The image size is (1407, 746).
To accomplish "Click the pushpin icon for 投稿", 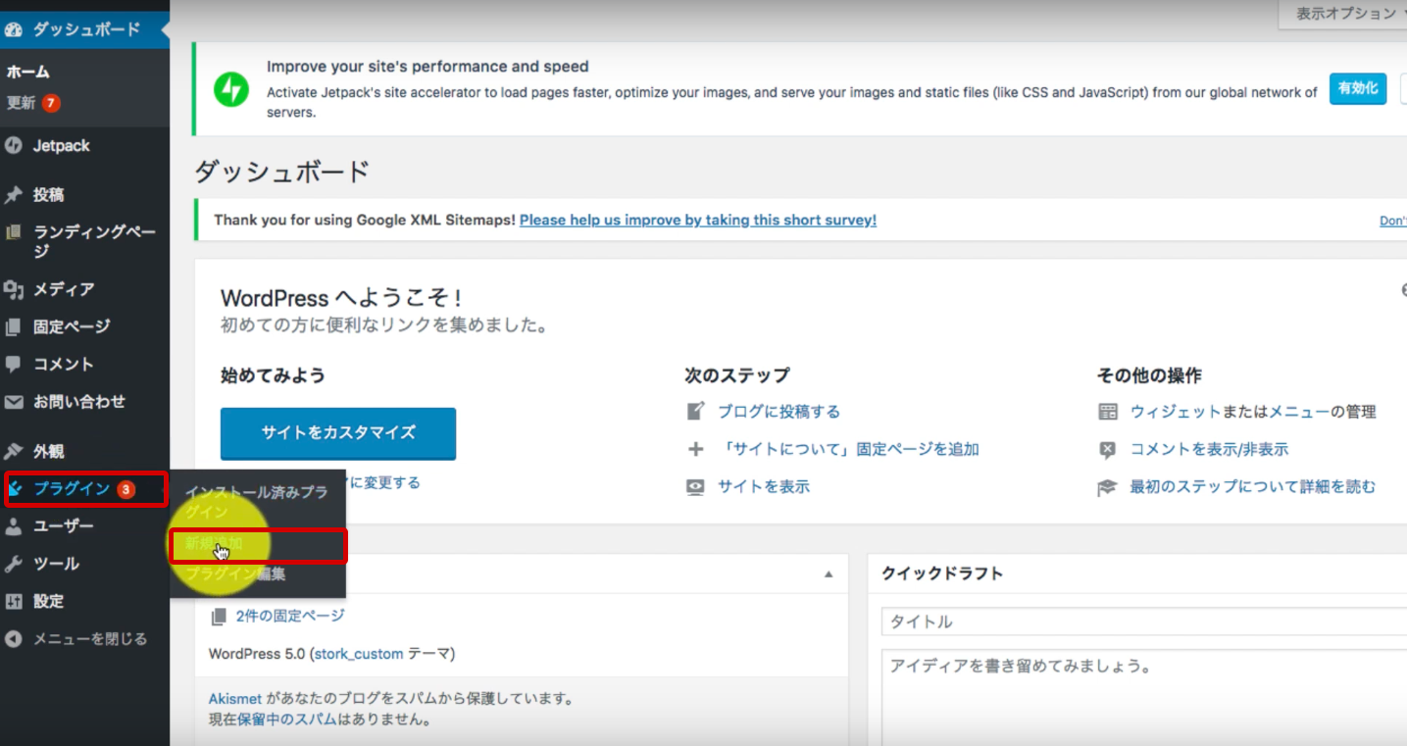I will [14, 195].
